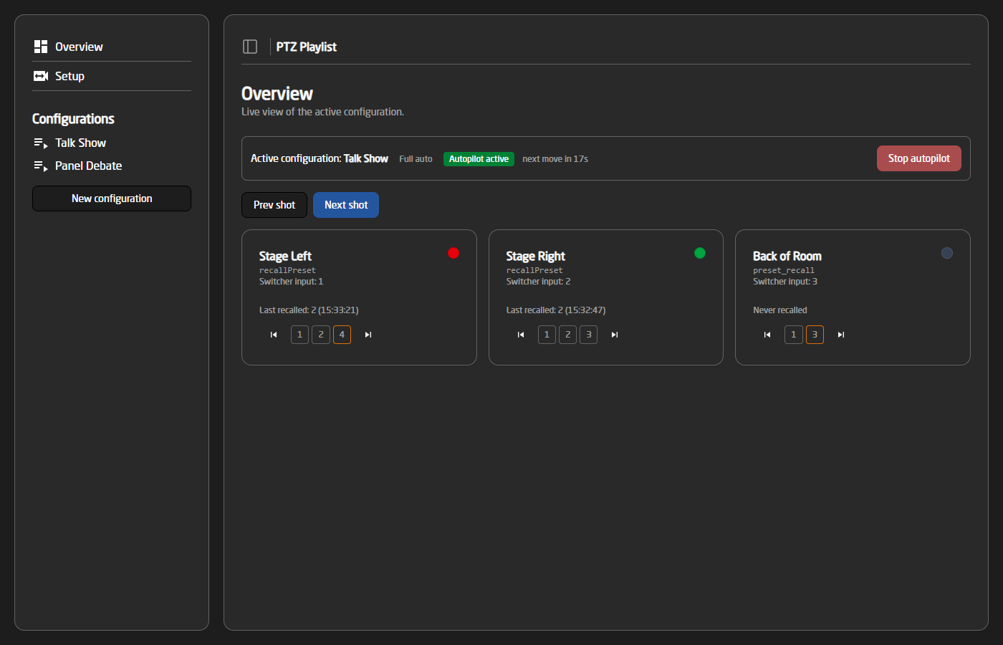Recall preset 4 on Stage Left
The height and width of the screenshot is (645, 1003).
coord(342,335)
